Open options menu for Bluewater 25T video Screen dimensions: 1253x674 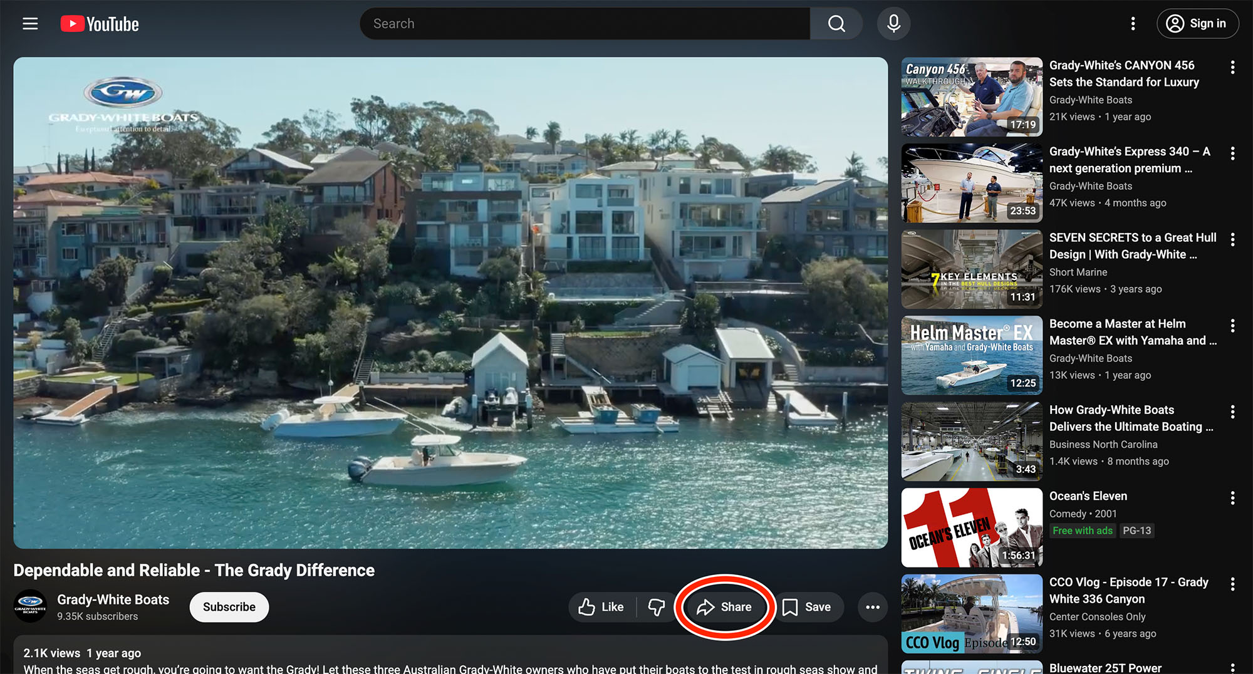pyautogui.click(x=1232, y=668)
